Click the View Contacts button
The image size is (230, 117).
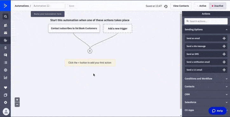pos(181,6)
